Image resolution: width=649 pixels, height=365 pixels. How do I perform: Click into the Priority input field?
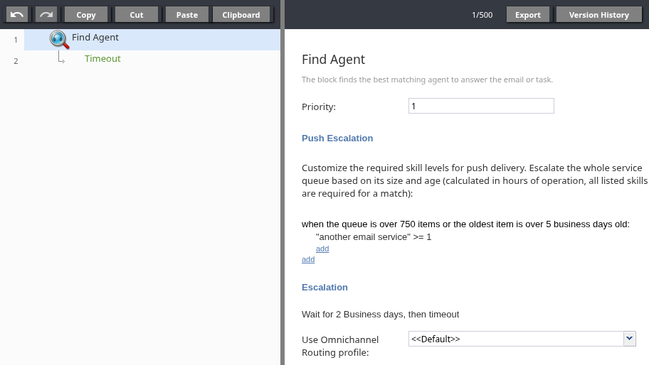point(481,106)
